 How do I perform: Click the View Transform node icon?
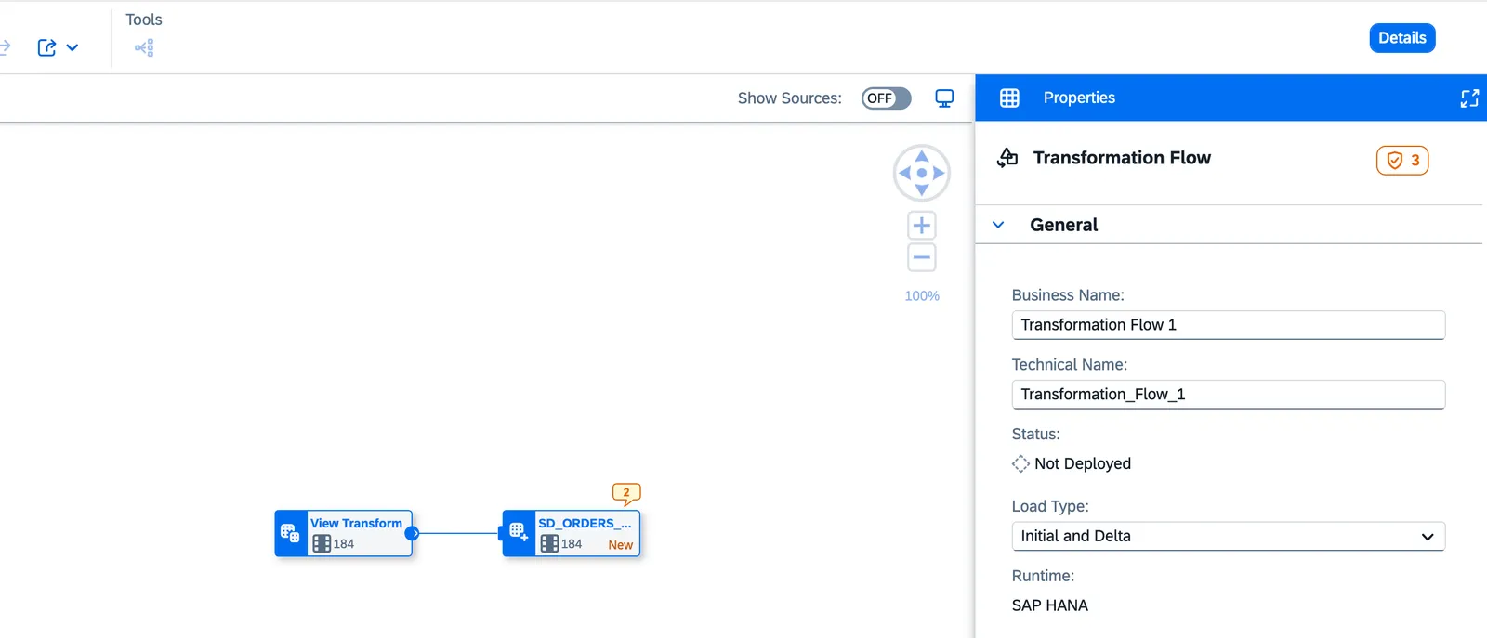pos(290,533)
